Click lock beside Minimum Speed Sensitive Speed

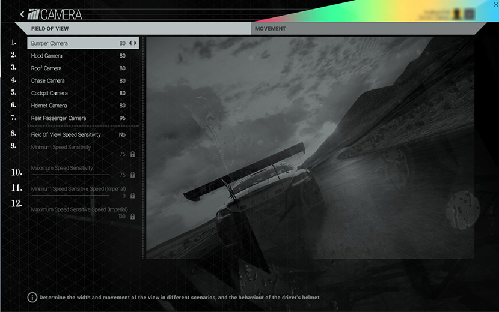pyautogui.click(x=132, y=196)
